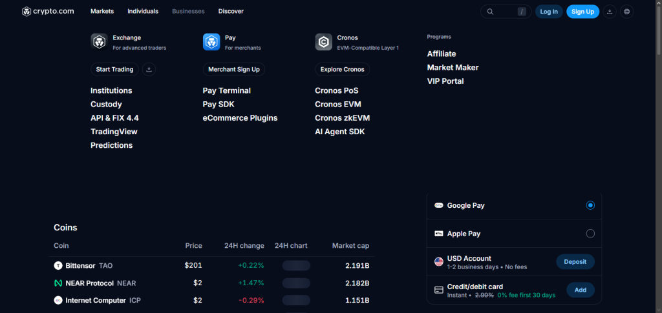Select the blue Pay icon
The width and height of the screenshot is (662, 313).
211,42
